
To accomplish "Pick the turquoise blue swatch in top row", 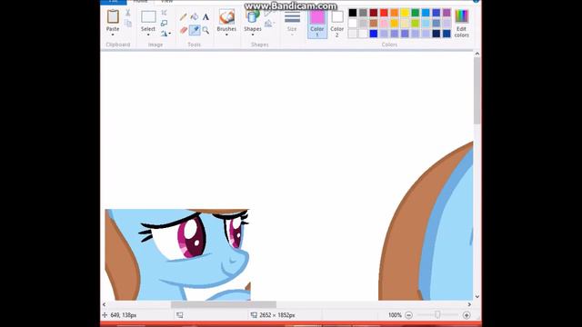I will coord(426,13).
